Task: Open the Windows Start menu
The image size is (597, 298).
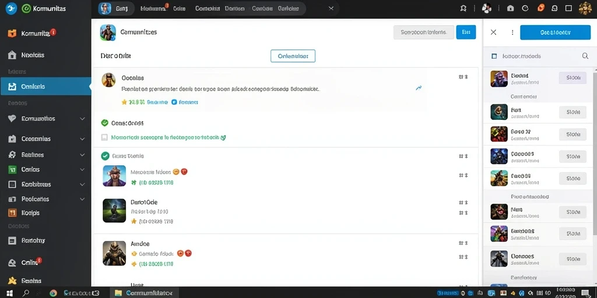Action: (9, 293)
